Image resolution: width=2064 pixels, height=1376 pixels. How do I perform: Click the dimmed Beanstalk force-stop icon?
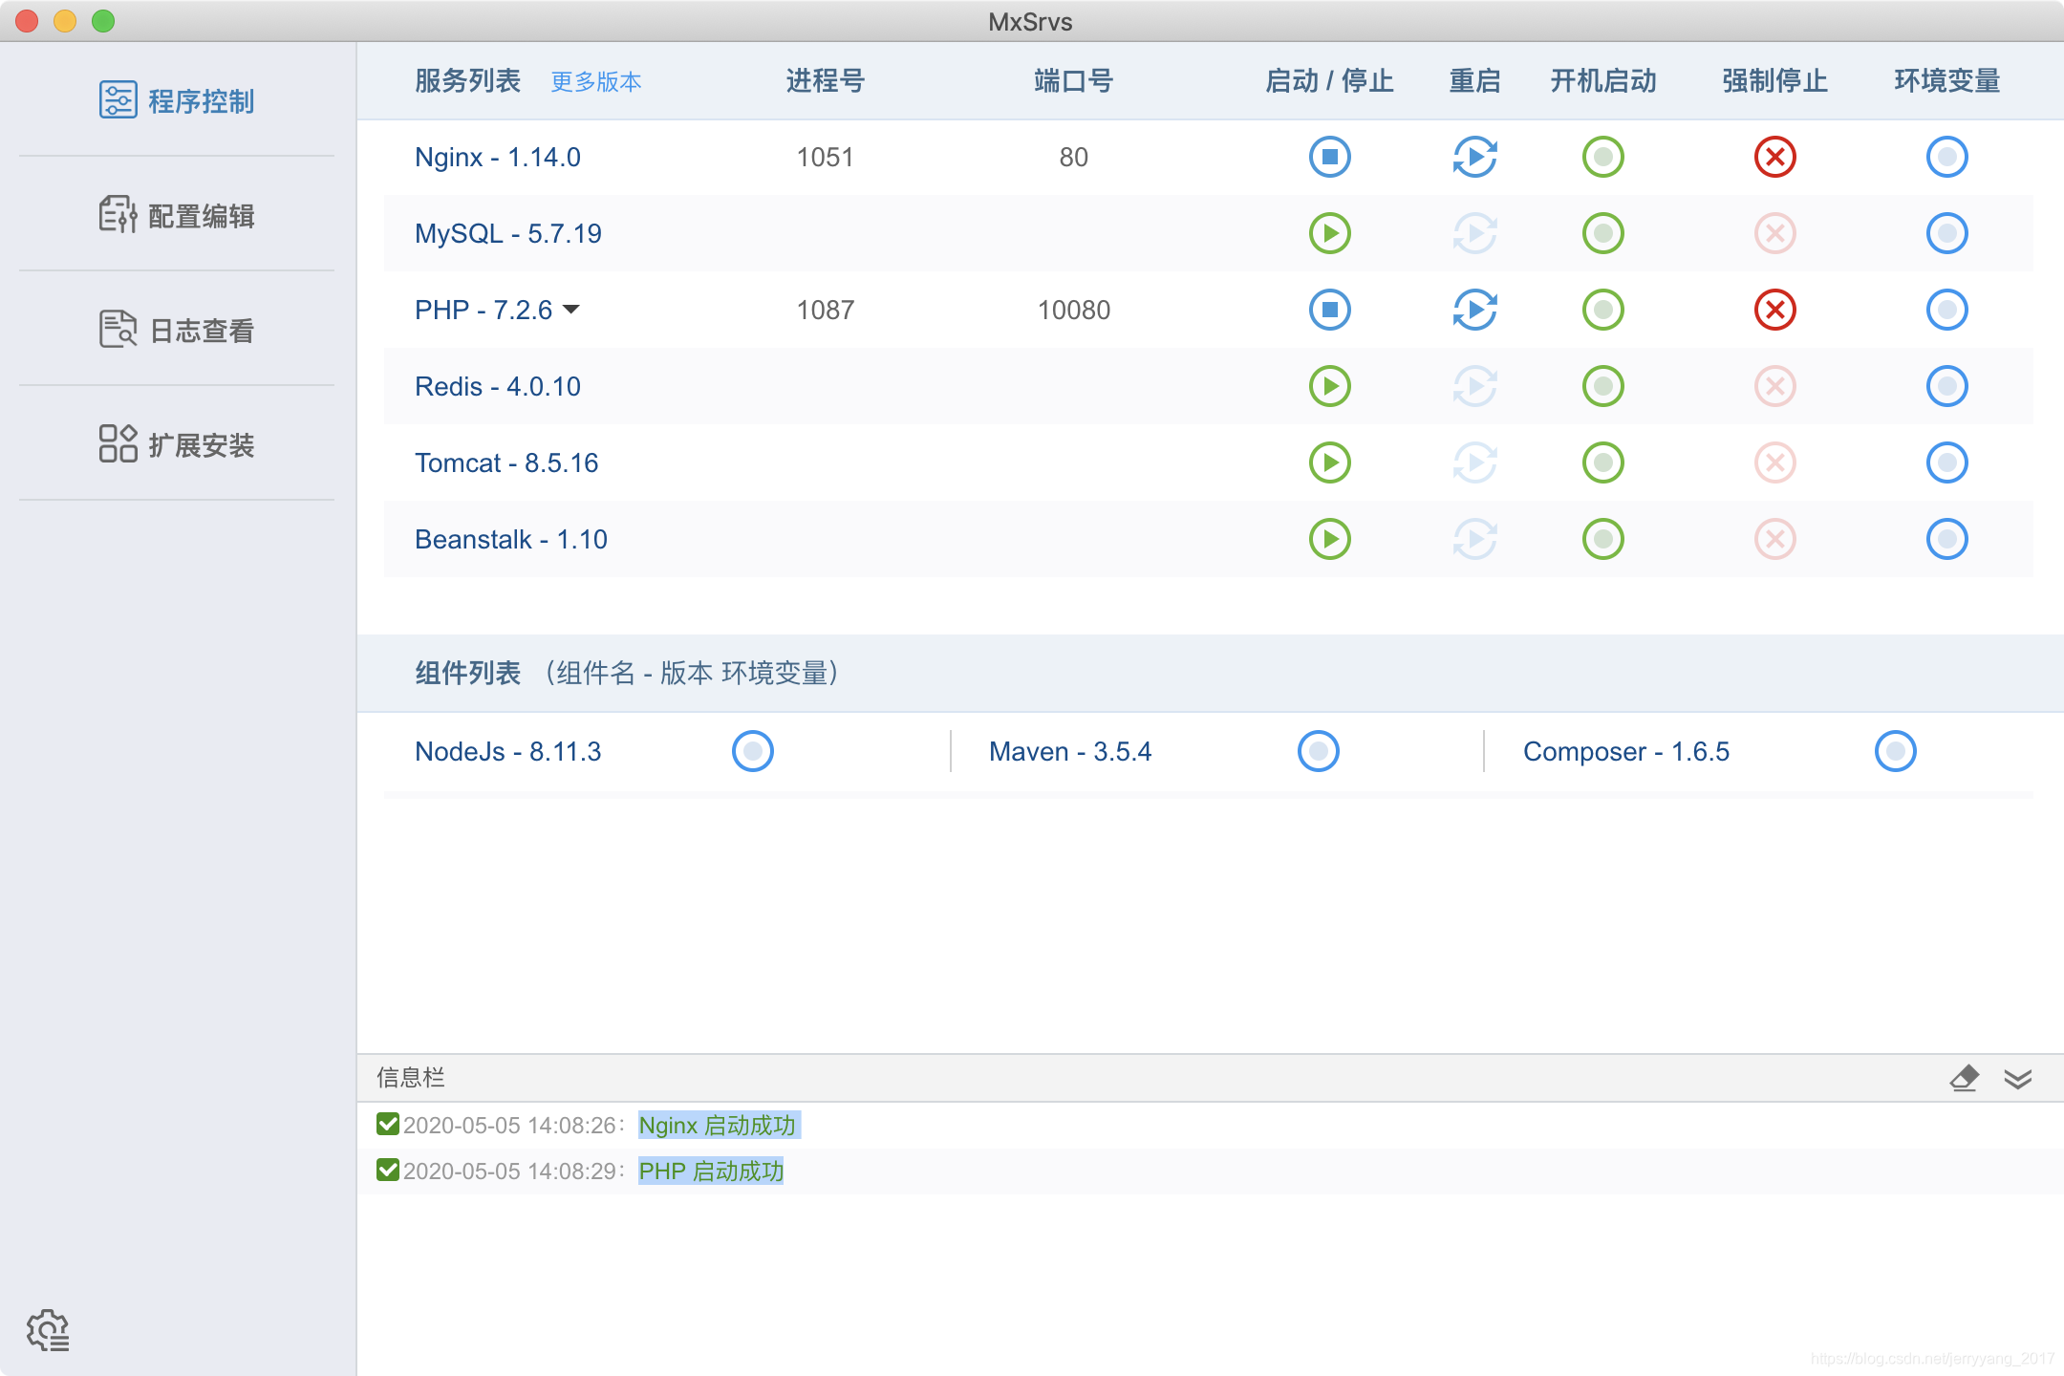[1774, 539]
